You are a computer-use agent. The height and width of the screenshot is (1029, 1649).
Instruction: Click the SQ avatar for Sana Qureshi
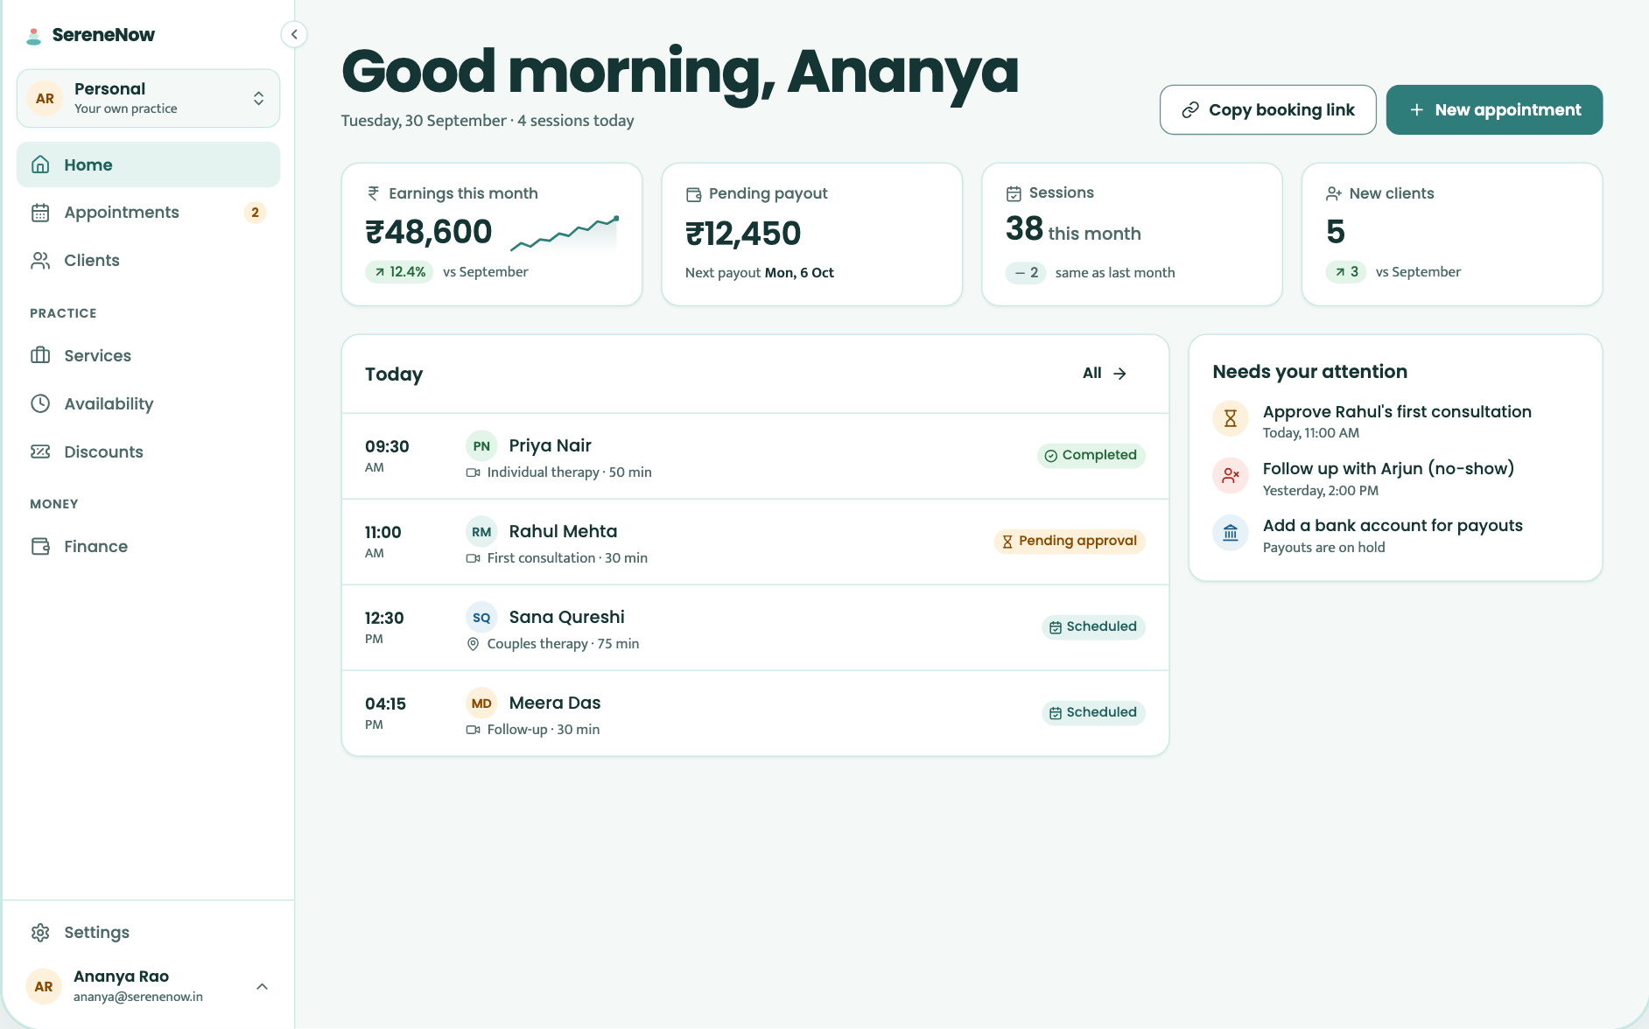click(481, 618)
